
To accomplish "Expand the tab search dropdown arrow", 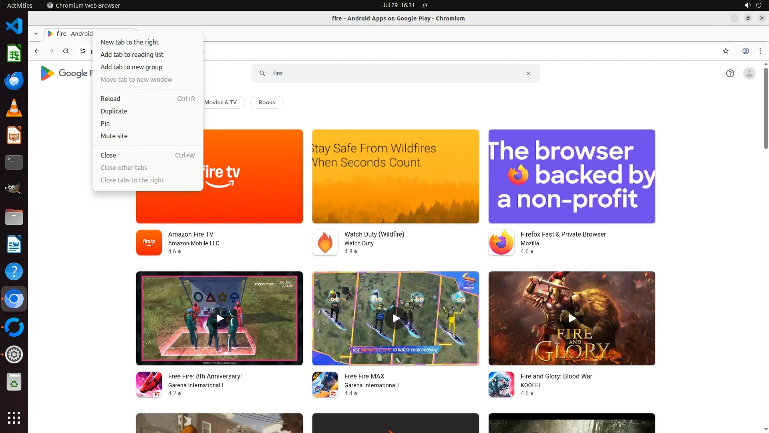I will point(36,34).
